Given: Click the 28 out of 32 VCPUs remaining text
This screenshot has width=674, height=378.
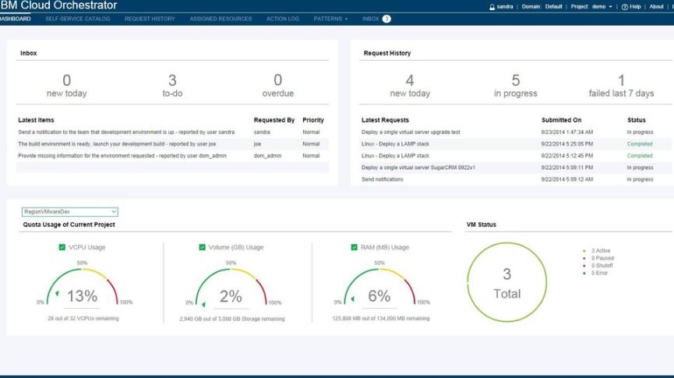Looking at the screenshot, I should 83,319.
